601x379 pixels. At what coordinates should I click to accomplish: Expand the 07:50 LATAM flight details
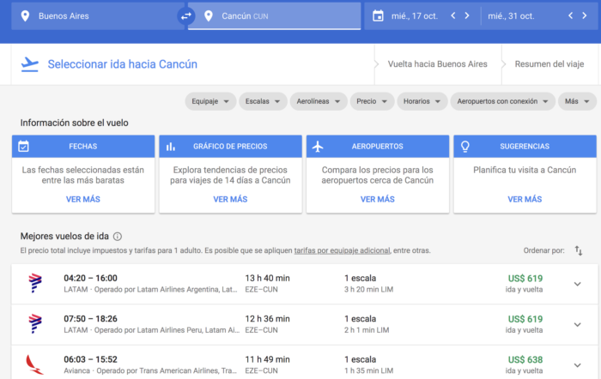click(x=577, y=324)
